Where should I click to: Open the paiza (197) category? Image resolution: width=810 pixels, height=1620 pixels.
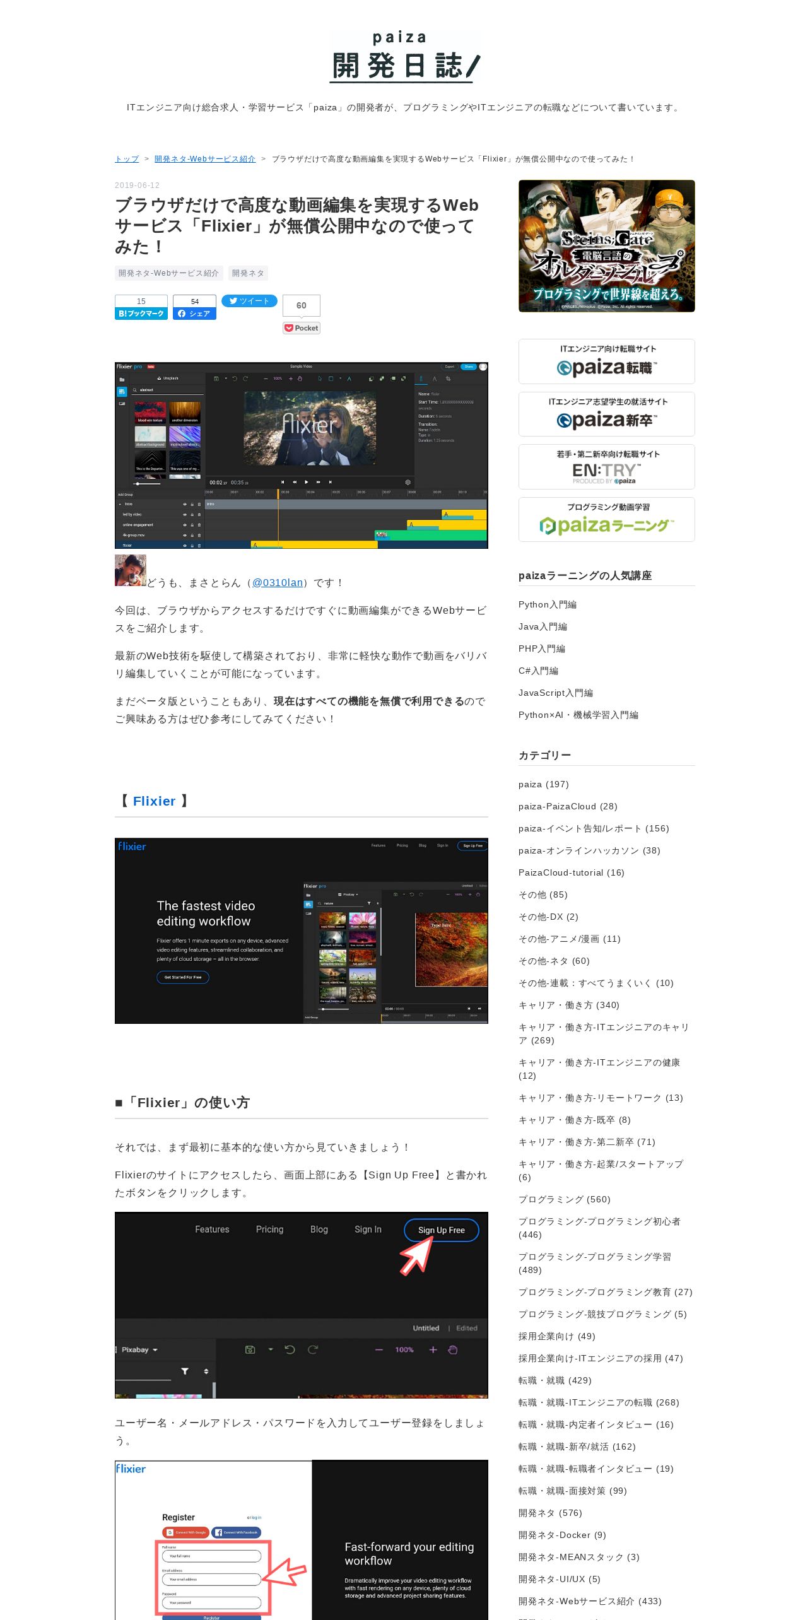544,784
